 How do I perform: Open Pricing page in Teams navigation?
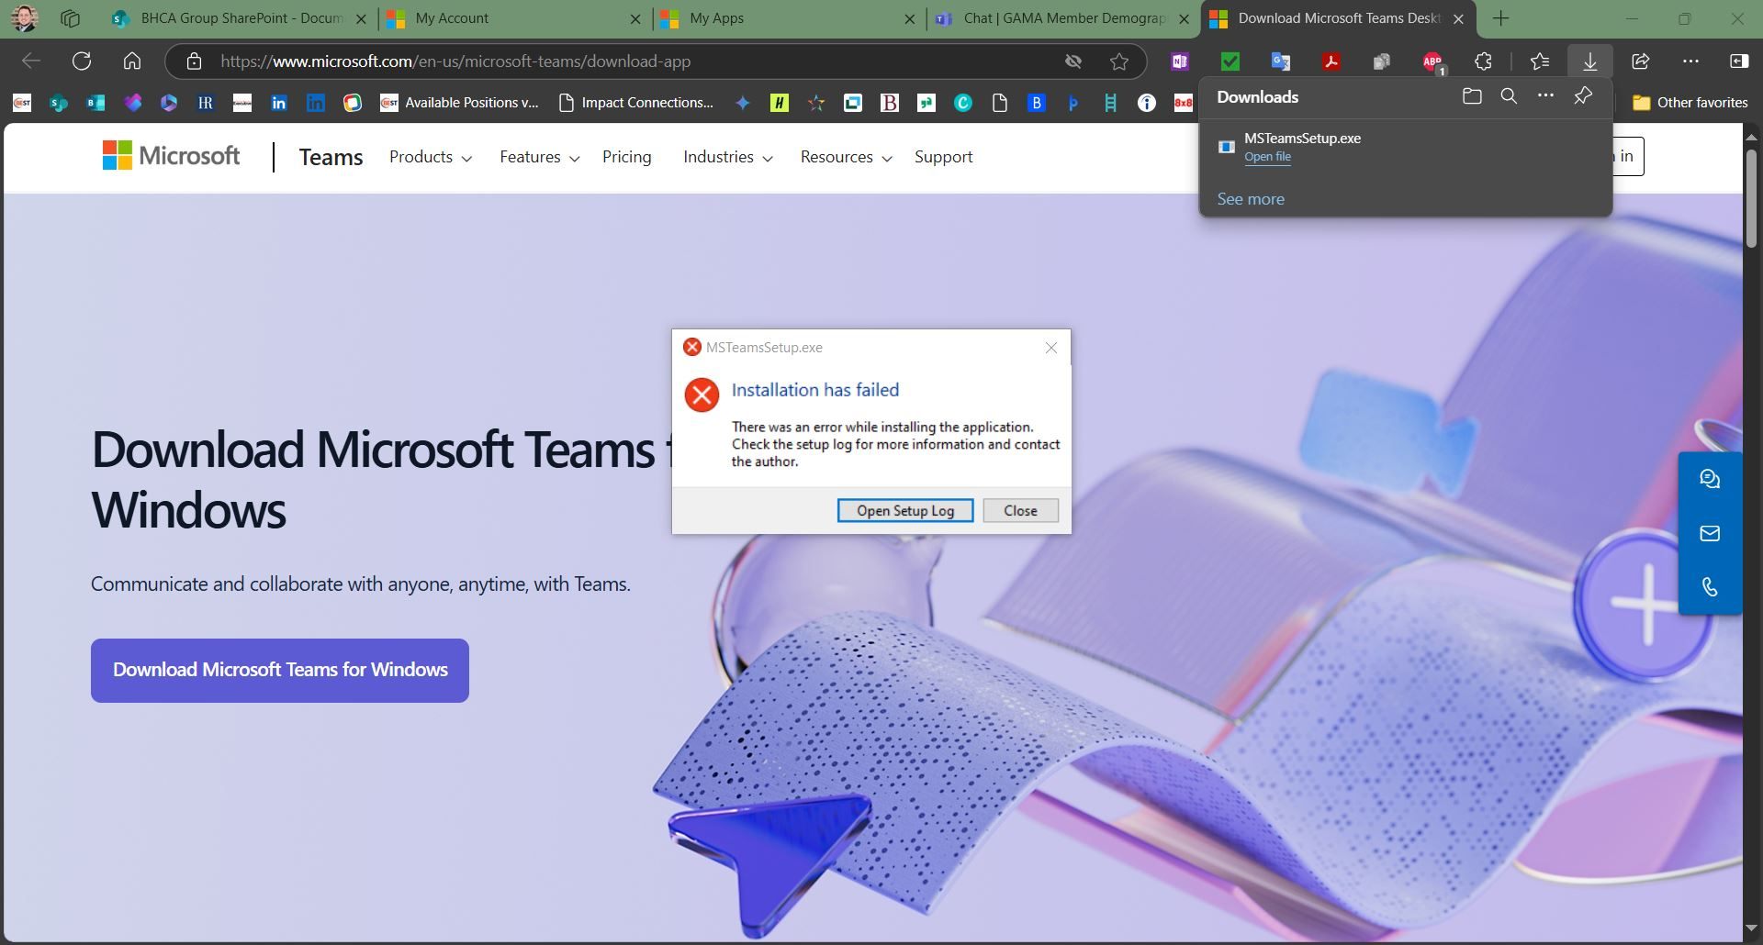(627, 157)
